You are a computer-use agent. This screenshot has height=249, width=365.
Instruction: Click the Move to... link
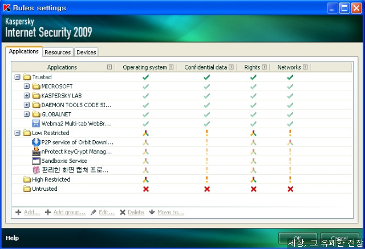(x=171, y=213)
